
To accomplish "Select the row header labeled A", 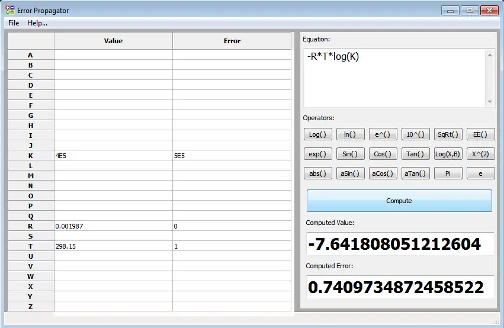I will (x=31, y=55).
